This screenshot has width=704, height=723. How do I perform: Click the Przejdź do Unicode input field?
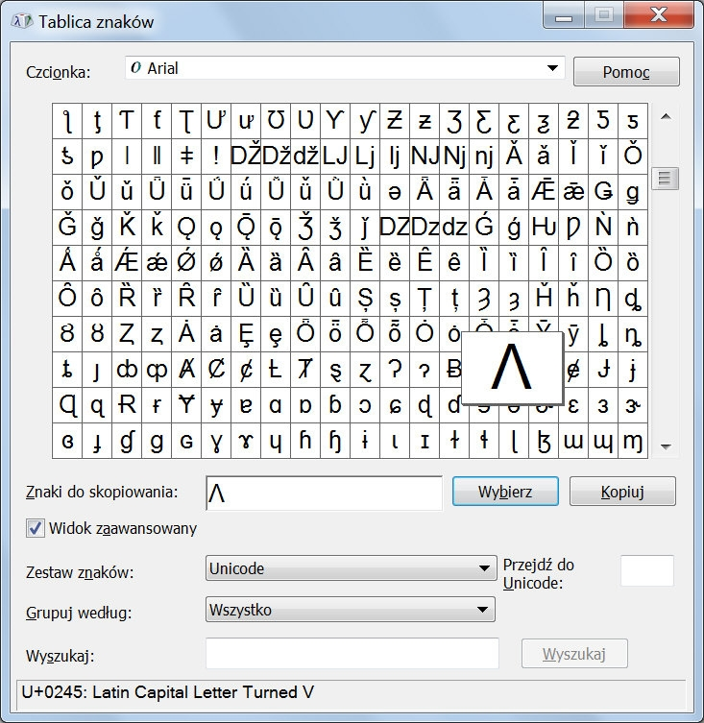(x=646, y=570)
